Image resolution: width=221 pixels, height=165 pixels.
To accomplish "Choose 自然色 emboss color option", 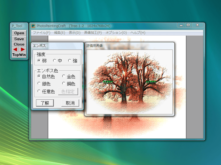I will coord(39,76).
